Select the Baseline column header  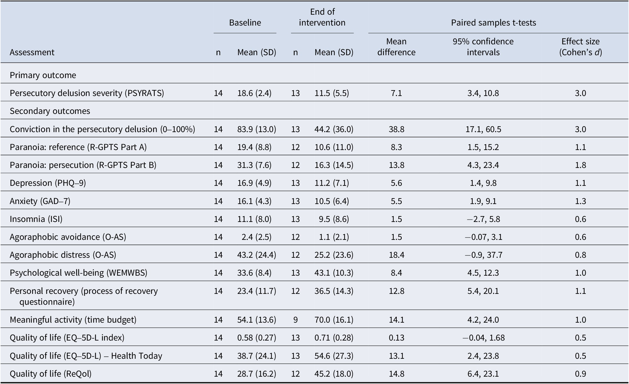coord(245,23)
